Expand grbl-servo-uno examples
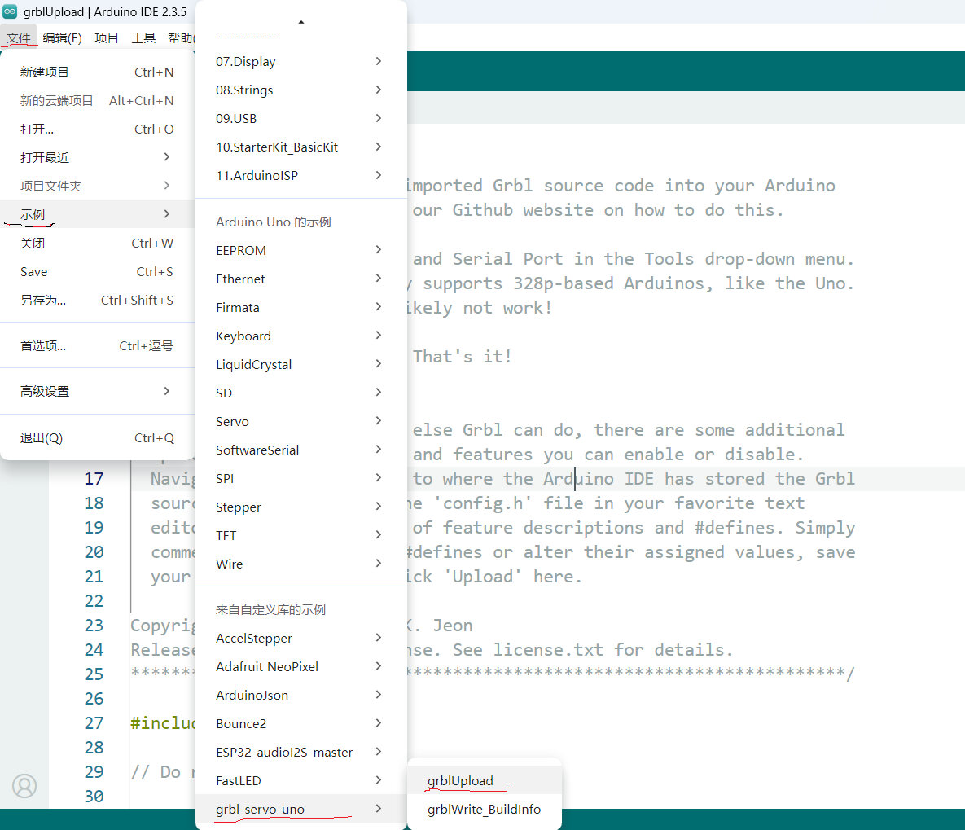 pos(301,809)
